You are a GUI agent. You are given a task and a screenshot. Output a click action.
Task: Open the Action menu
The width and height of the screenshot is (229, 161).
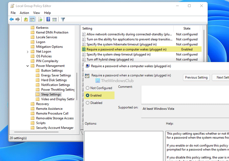[x=25, y=13]
